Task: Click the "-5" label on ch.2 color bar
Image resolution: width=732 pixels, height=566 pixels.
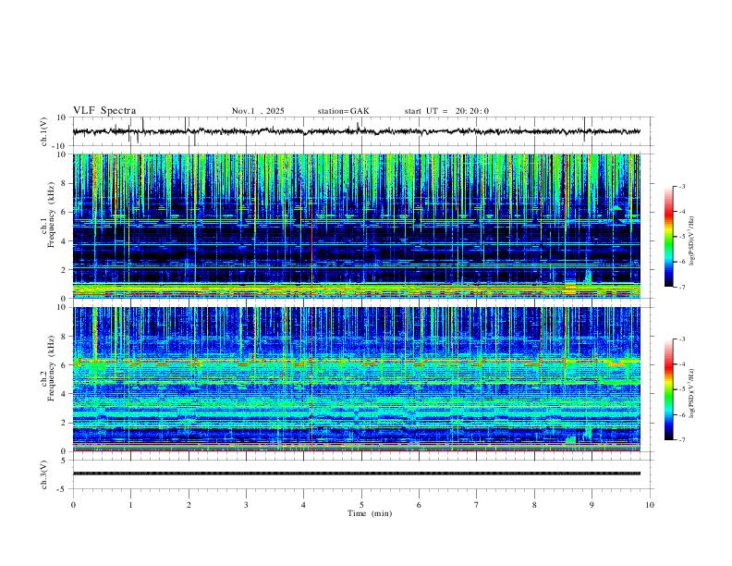Action: click(681, 389)
